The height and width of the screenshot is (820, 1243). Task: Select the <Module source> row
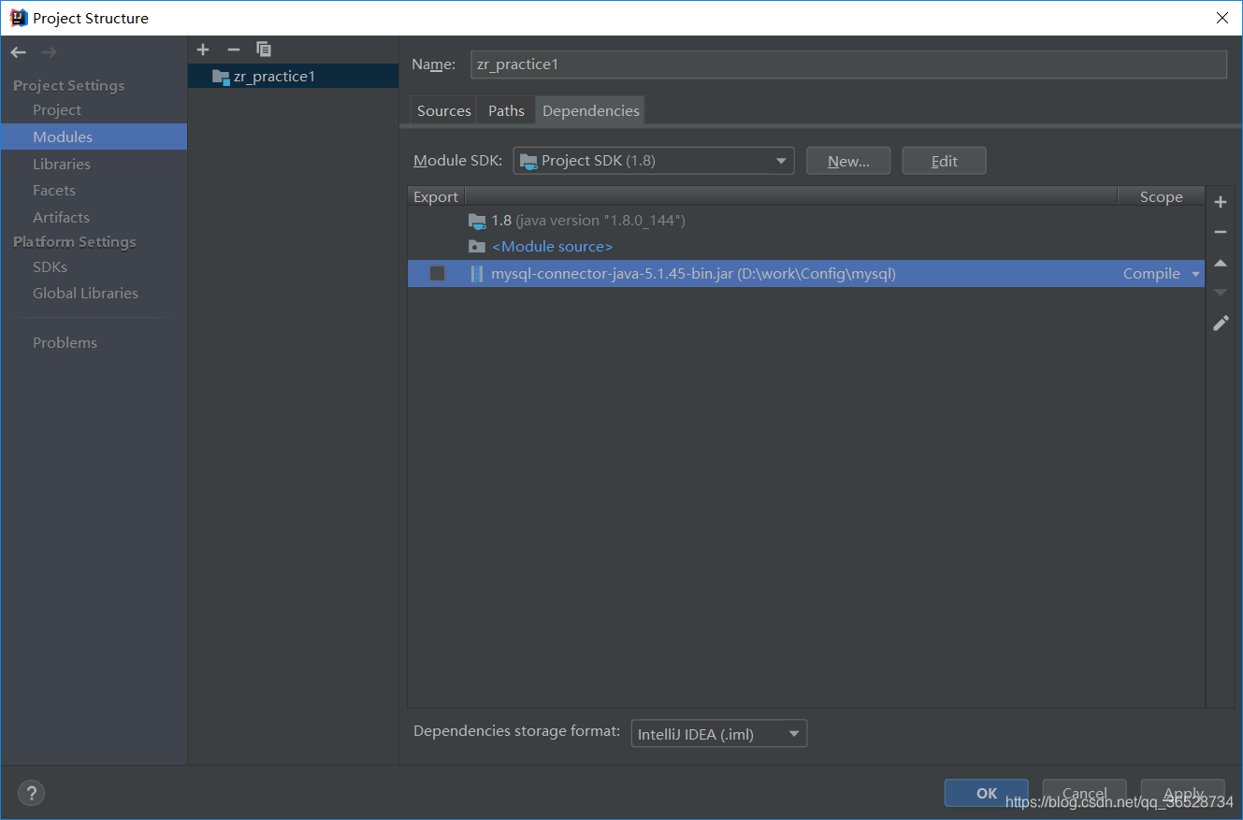click(x=806, y=247)
